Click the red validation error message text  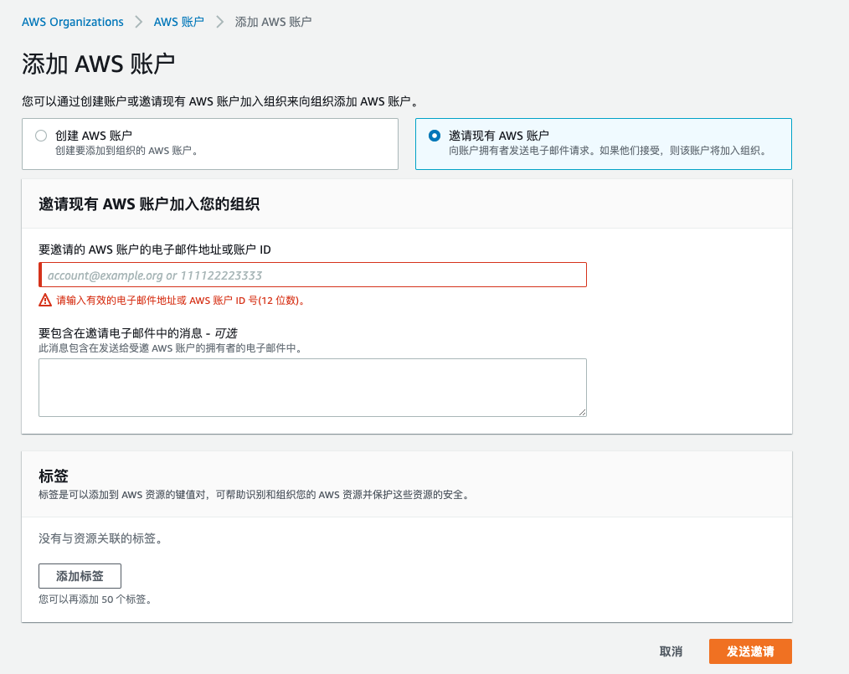pos(180,301)
